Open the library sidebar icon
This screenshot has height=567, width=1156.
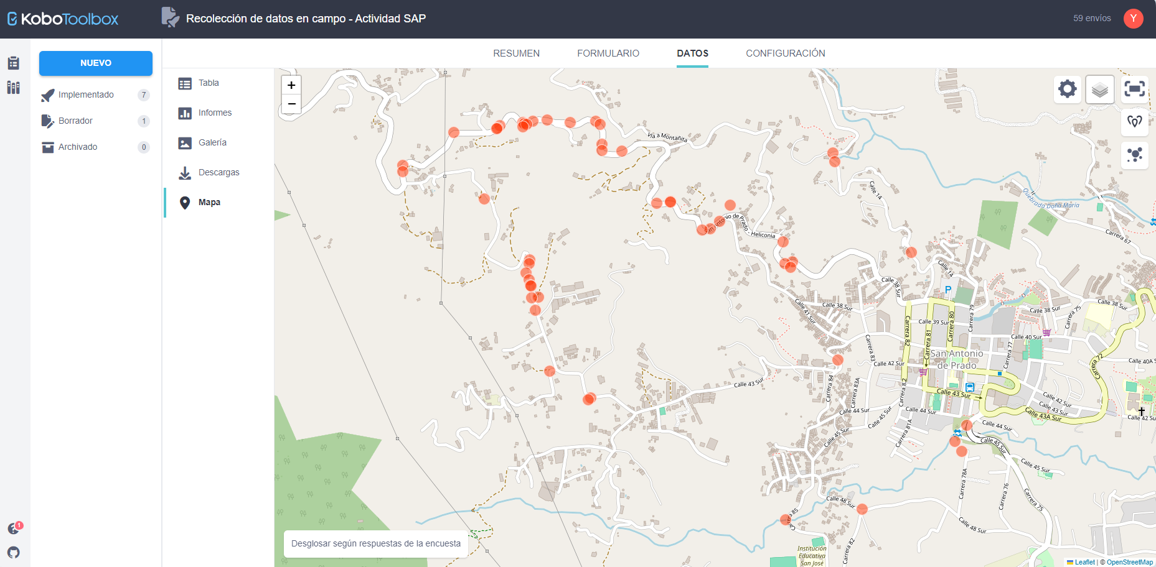click(x=14, y=88)
